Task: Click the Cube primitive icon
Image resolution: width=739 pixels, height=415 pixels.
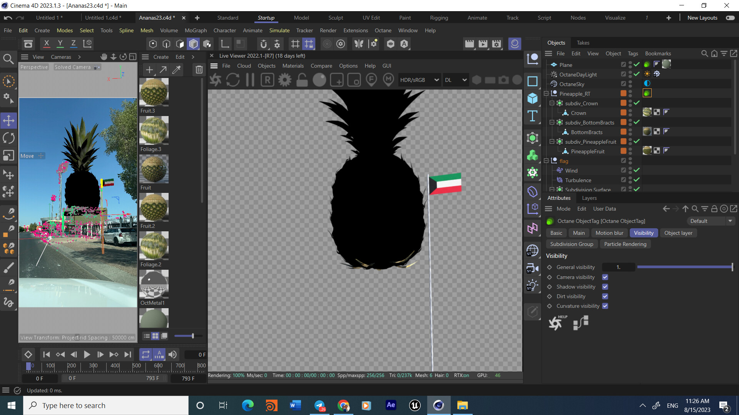Action: (532, 98)
